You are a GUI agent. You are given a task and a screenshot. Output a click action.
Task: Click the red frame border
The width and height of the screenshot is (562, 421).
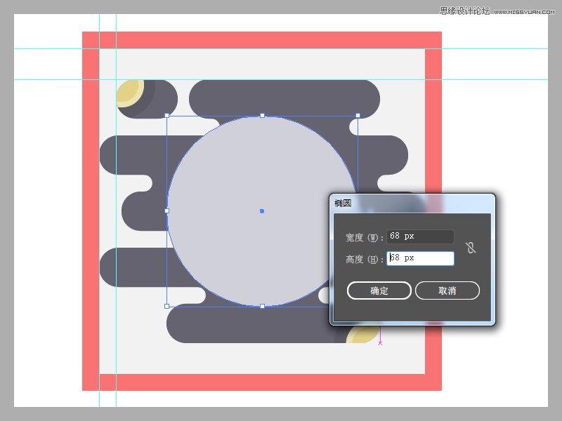pyautogui.click(x=262, y=40)
